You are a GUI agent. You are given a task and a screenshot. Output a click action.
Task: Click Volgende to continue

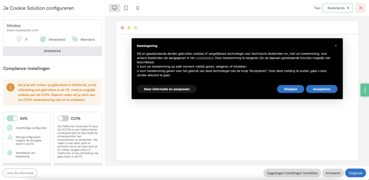coord(355,173)
